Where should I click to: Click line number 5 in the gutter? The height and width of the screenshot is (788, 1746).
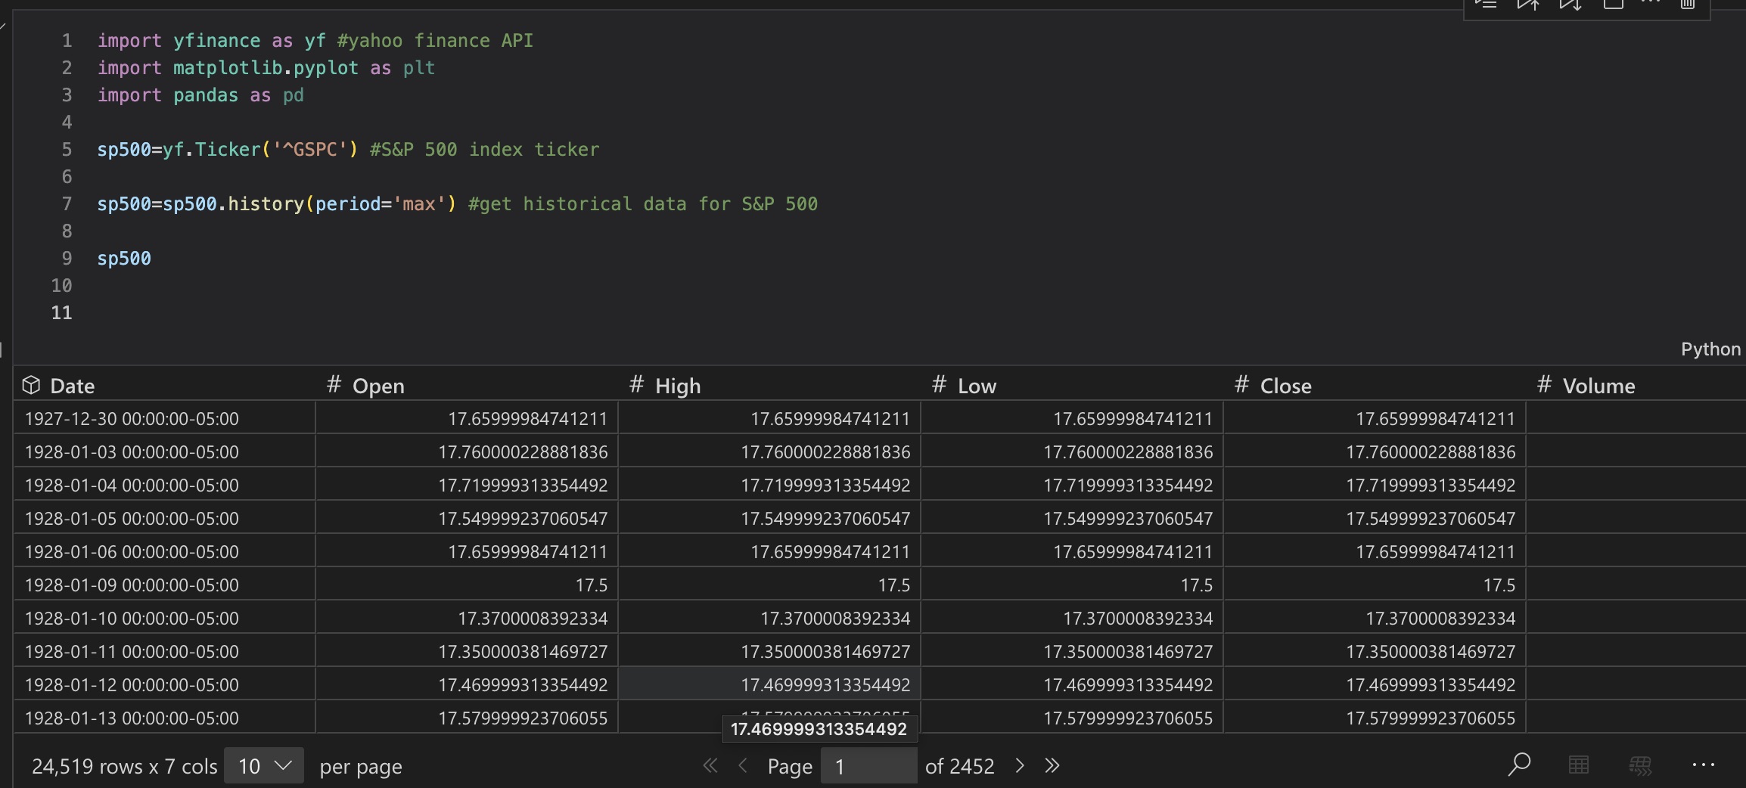pos(67,149)
